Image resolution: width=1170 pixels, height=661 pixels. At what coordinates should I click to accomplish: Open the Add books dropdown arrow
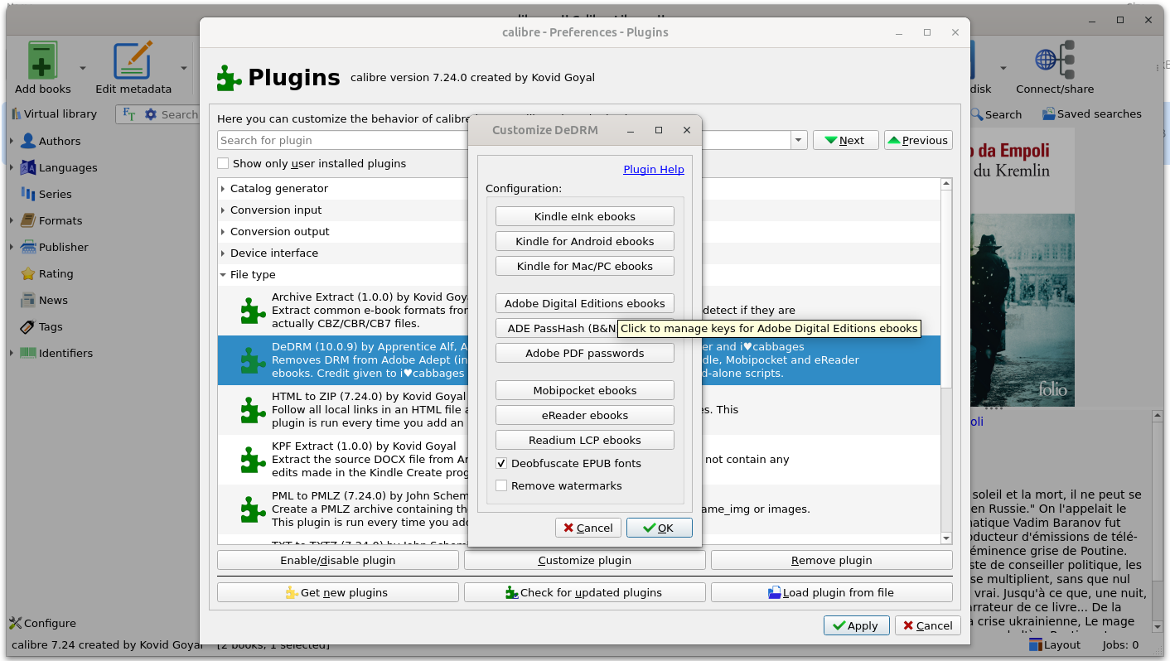83,67
